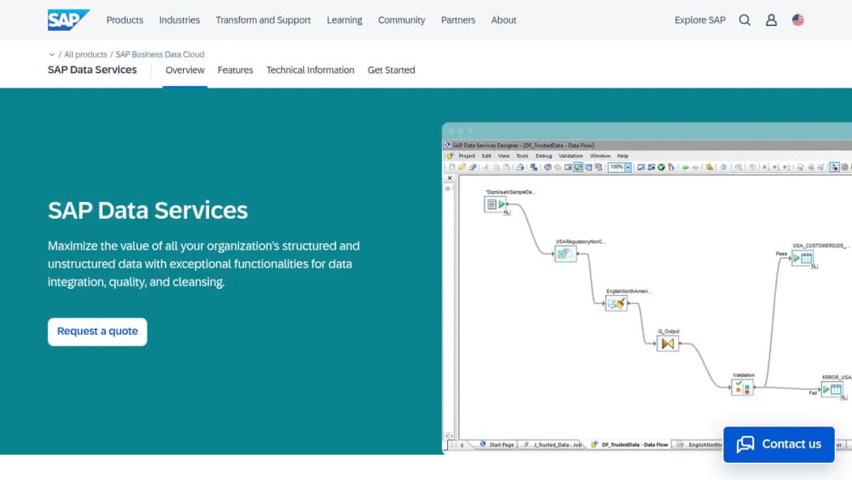852x480 pixels.
Task: Click the Project menu icon beside Project
Action: (450, 156)
